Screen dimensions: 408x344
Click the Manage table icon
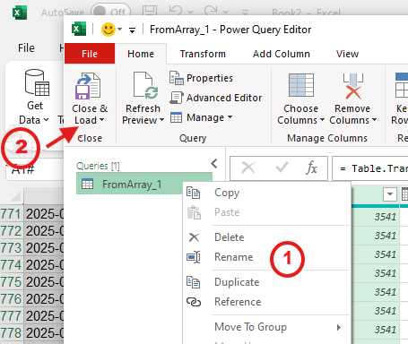coord(176,117)
